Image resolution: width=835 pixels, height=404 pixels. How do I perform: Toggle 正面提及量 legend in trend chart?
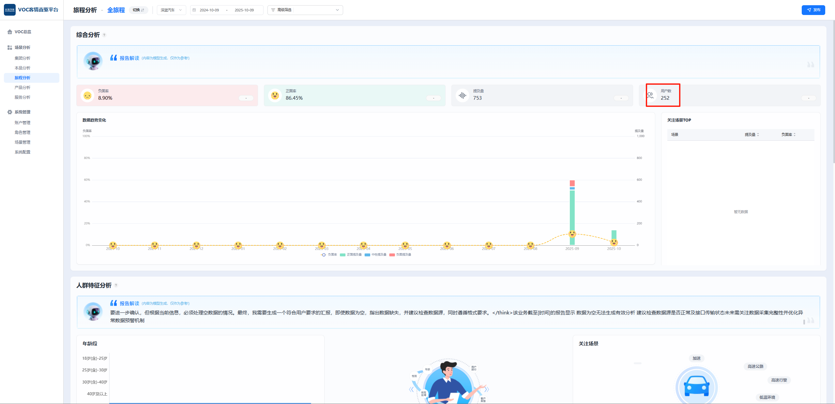[351, 255]
